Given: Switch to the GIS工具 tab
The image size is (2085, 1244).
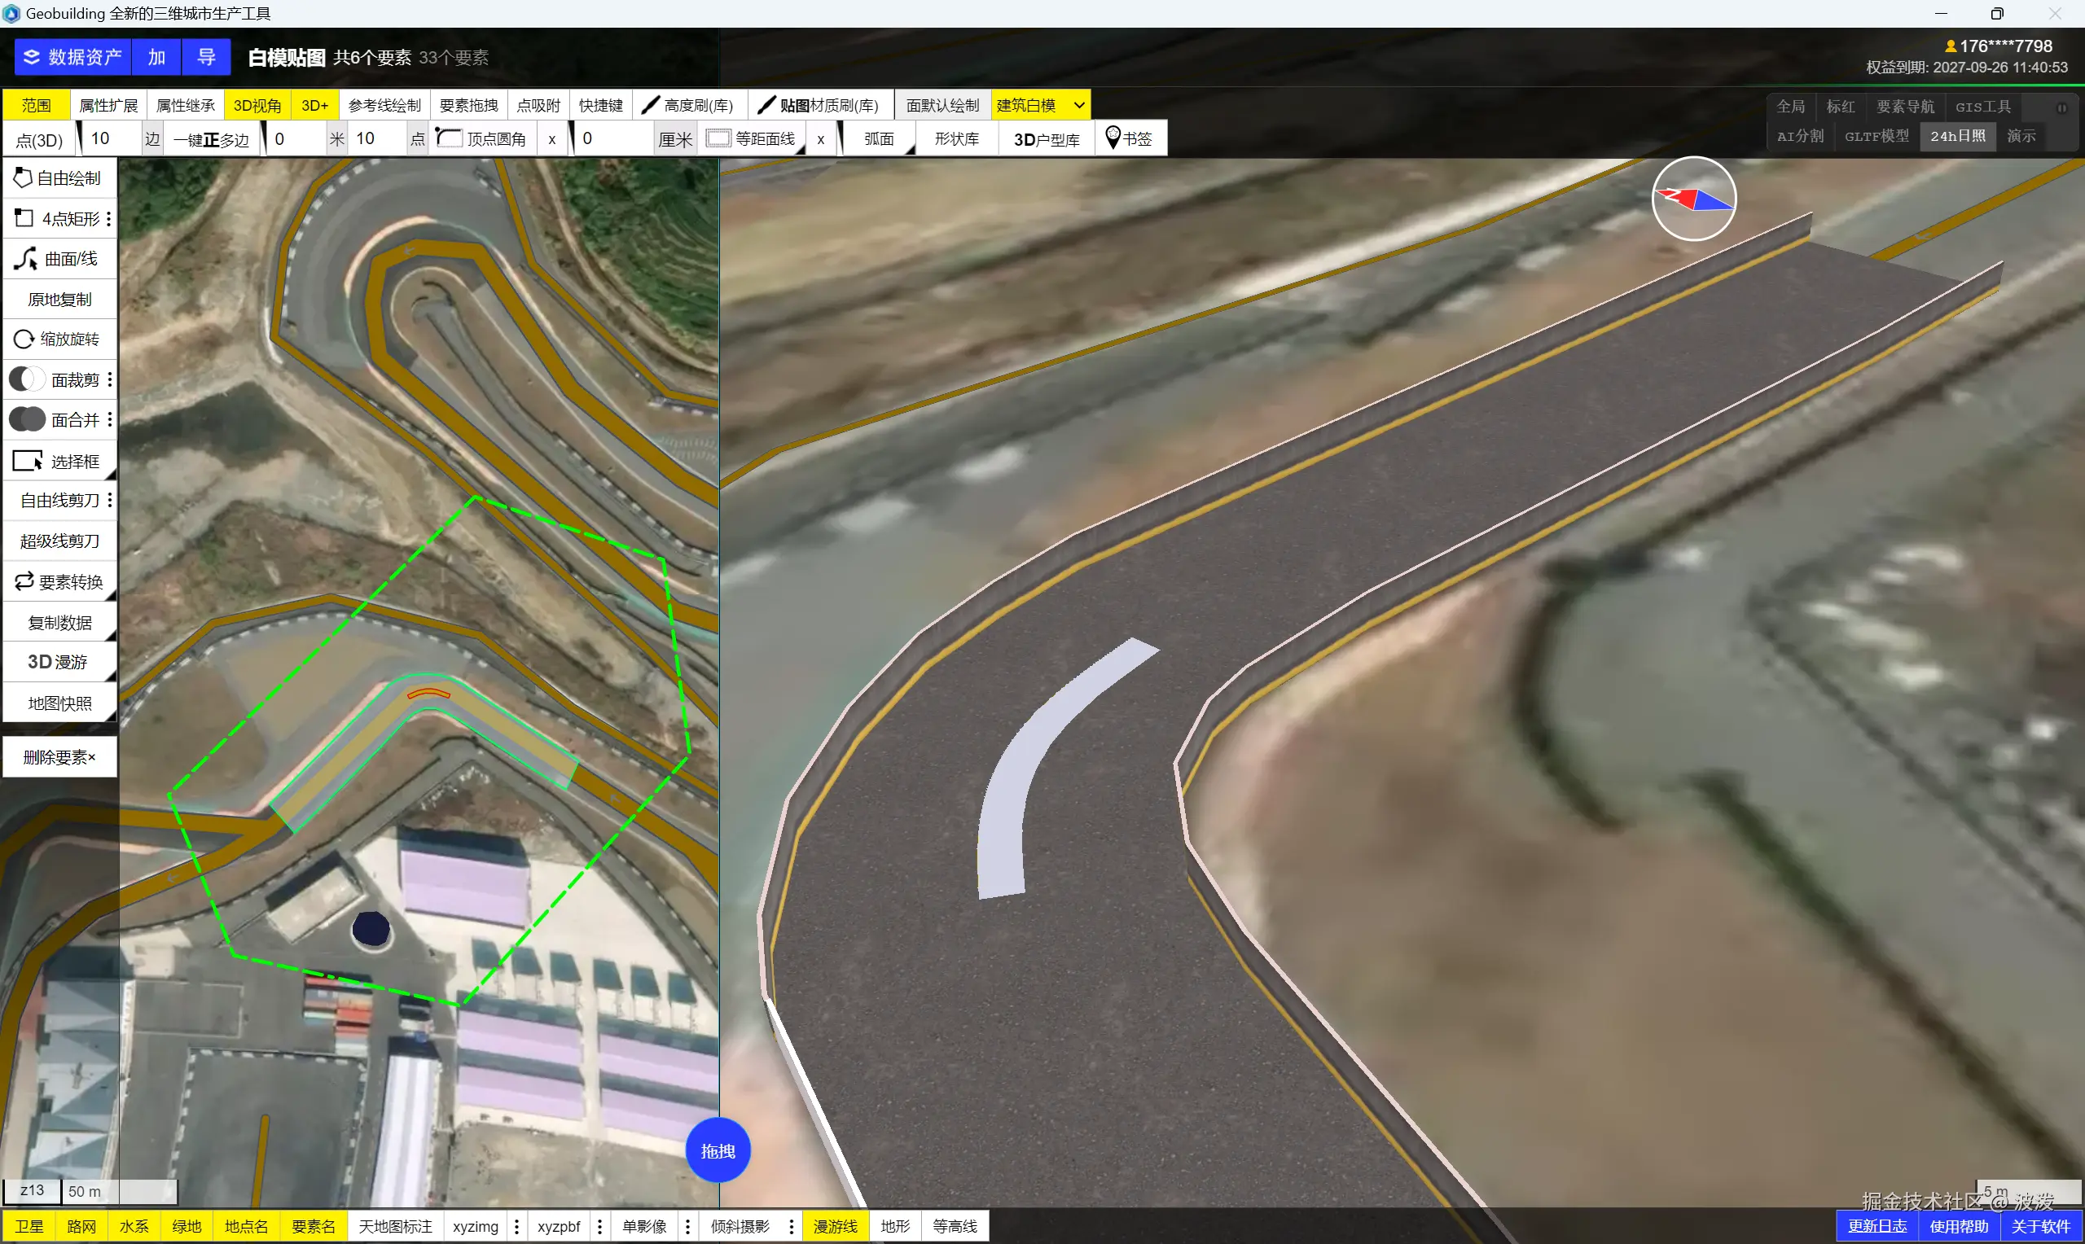Looking at the screenshot, I should [x=1982, y=107].
